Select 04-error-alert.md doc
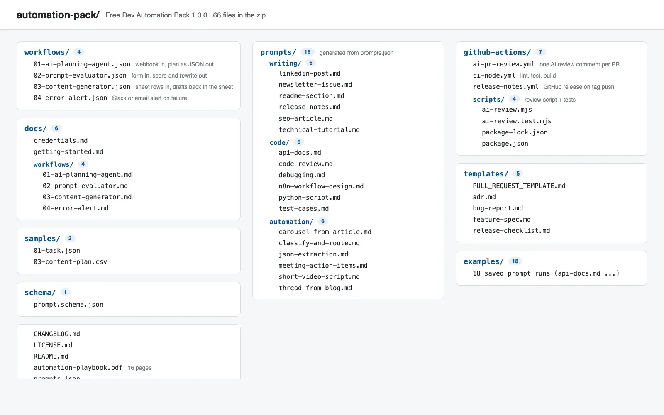This screenshot has width=664, height=415. pyautogui.click(x=76, y=208)
